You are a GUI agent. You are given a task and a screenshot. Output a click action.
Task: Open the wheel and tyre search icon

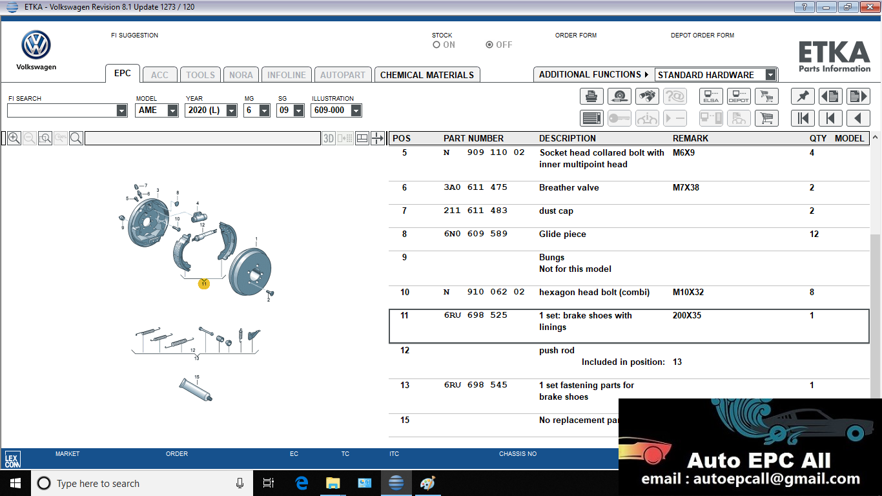point(619,96)
